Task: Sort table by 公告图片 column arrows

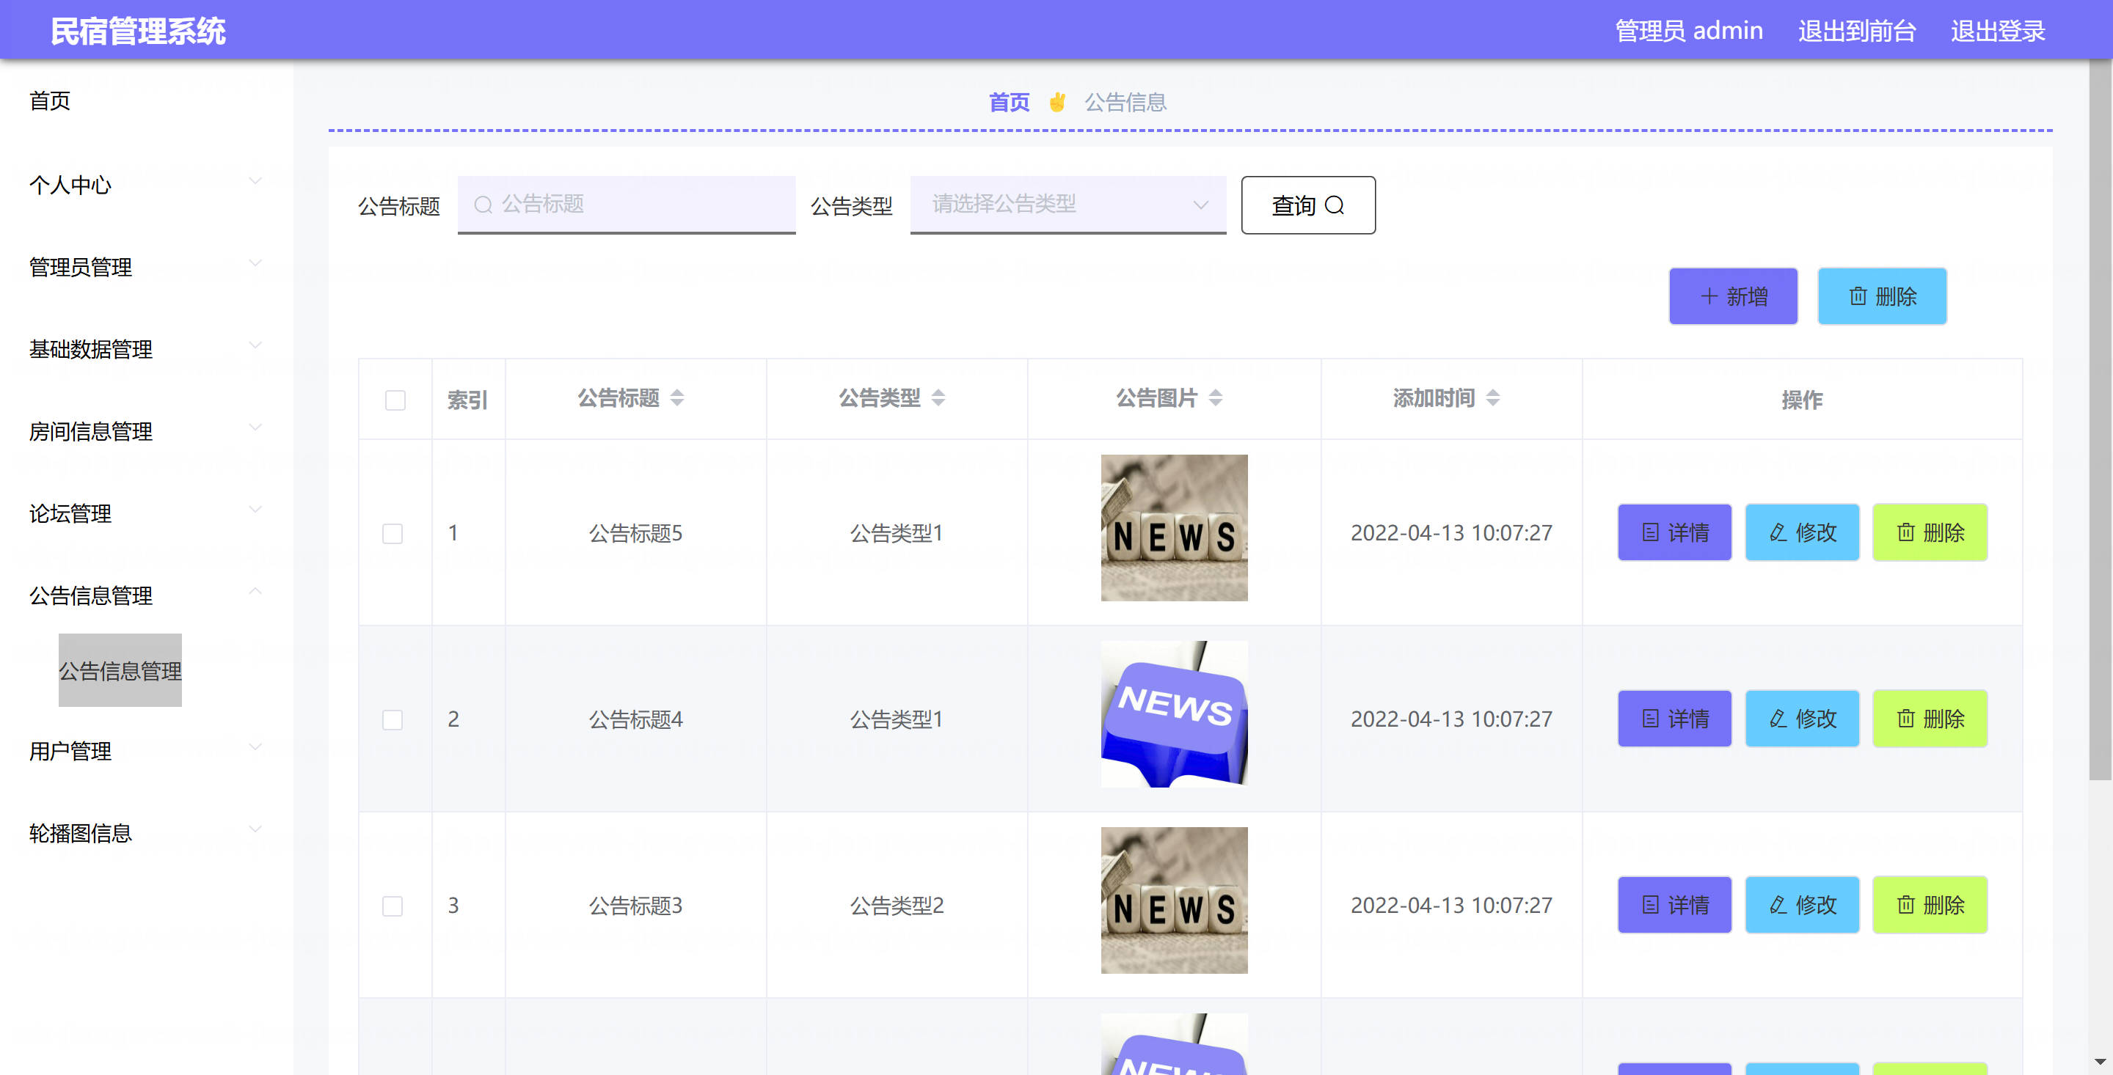Action: [x=1216, y=398]
